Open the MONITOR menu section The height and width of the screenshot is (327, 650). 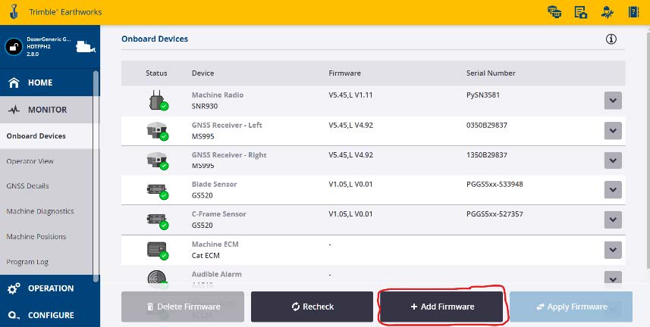[46, 110]
